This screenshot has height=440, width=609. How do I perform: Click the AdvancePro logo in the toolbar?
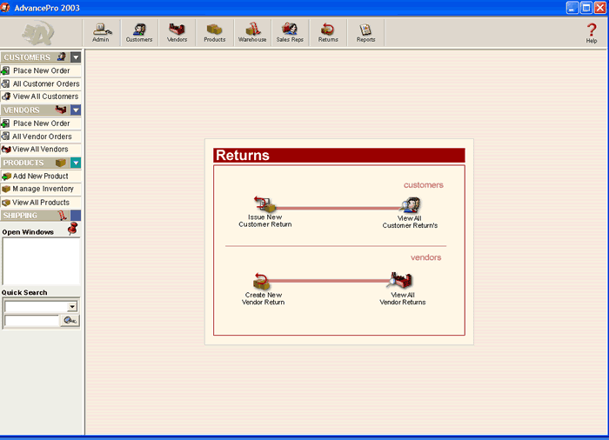(38, 33)
